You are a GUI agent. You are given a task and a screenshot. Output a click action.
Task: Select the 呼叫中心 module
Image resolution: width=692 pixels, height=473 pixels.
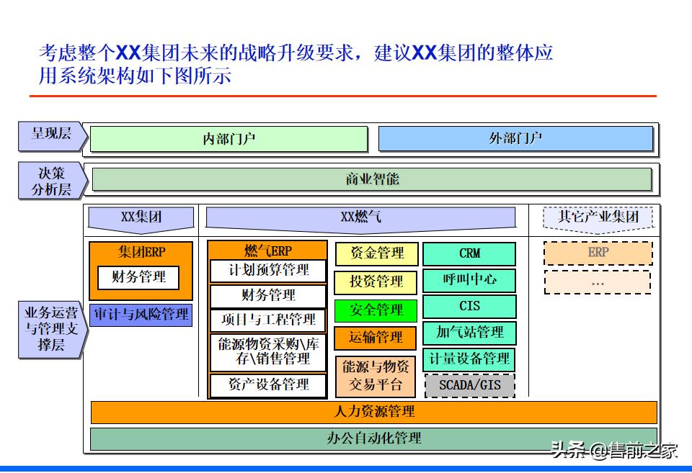[469, 281]
